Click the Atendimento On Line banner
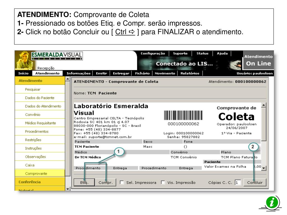Viewport: 287px width, 215px height. point(258,60)
